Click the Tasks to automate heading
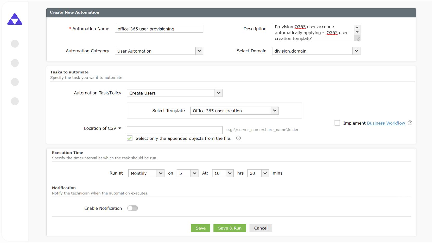Viewport: 432px width, 243px height. [69, 72]
